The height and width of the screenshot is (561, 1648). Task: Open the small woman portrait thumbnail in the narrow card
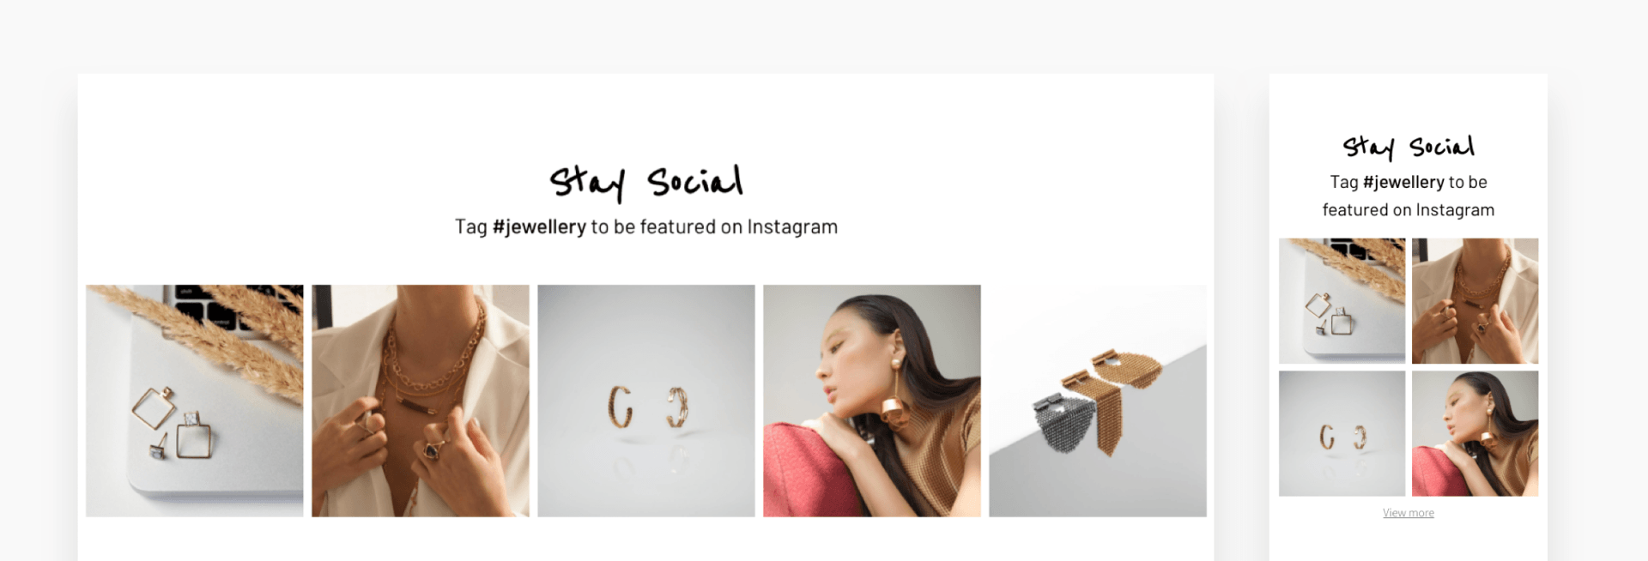coord(1475,434)
